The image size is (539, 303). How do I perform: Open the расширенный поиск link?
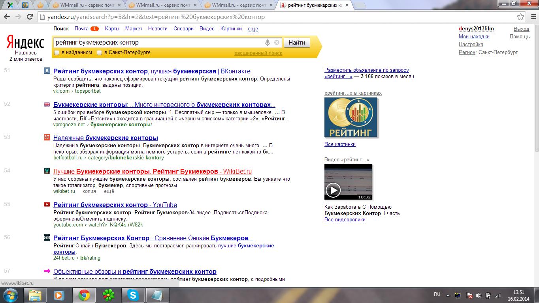[x=258, y=53]
